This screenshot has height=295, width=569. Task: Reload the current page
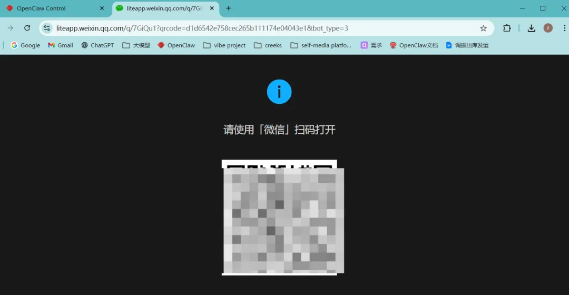[x=27, y=28]
